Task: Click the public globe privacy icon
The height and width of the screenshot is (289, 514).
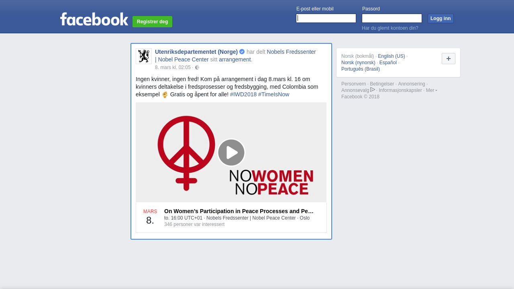Action: (197, 67)
